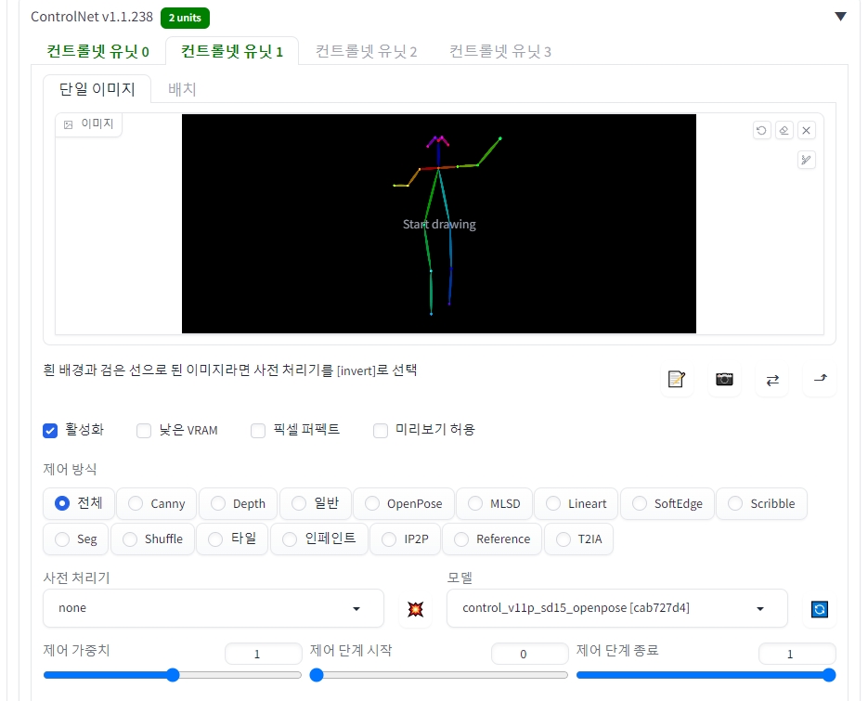Click the send-dimensions arrow icon
The height and width of the screenshot is (701, 868).
pos(820,380)
